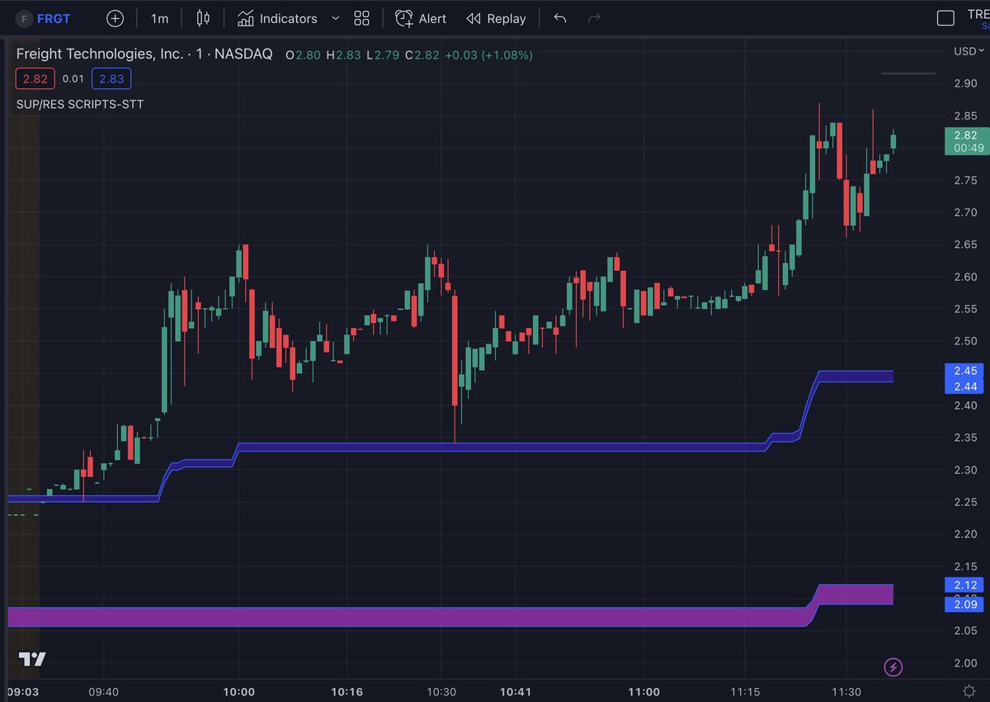Click the blue support band at 2.45

[x=856, y=377]
